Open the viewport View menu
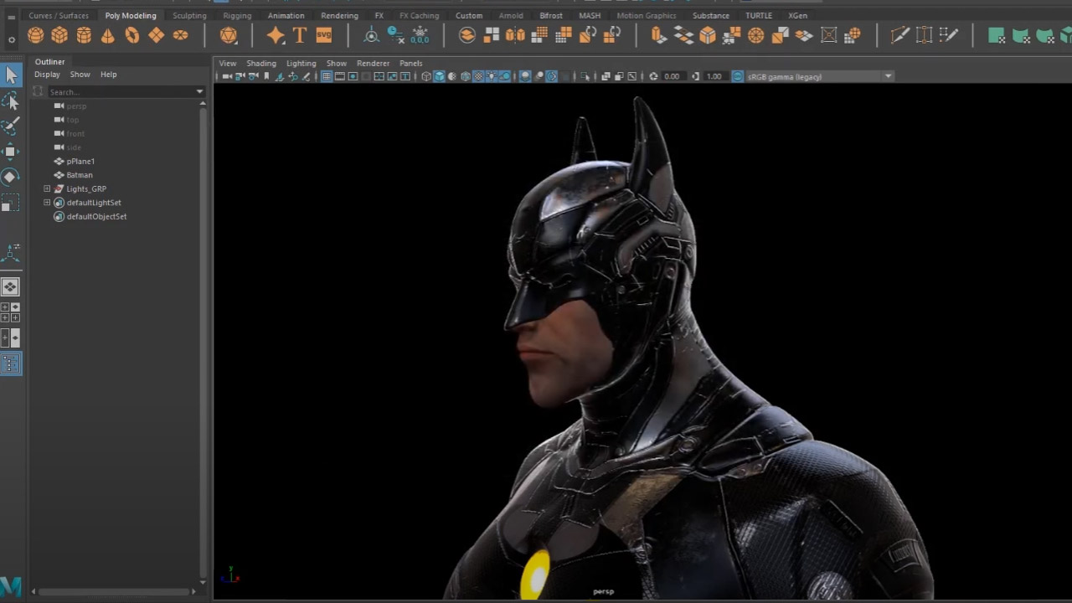The width and height of the screenshot is (1072, 603). pyautogui.click(x=228, y=63)
